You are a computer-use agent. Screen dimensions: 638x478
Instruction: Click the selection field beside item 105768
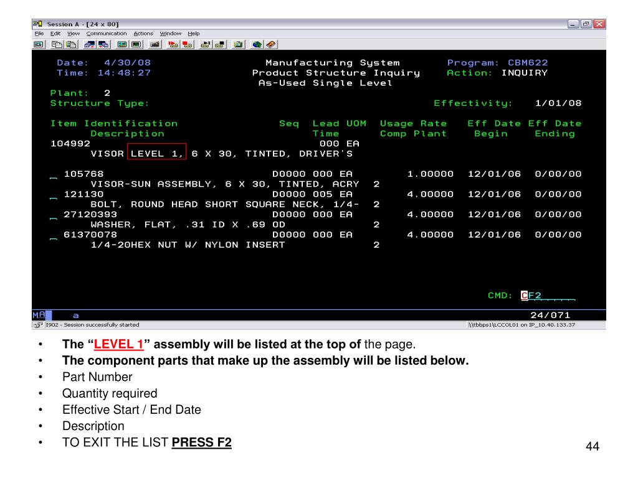coord(54,175)
